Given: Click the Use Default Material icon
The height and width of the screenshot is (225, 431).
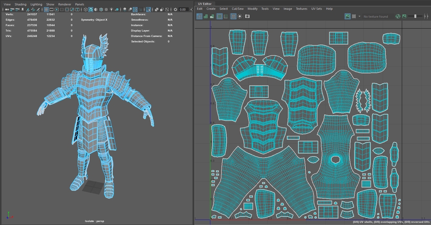Looking at the screenshot, I should pos(96,9).
